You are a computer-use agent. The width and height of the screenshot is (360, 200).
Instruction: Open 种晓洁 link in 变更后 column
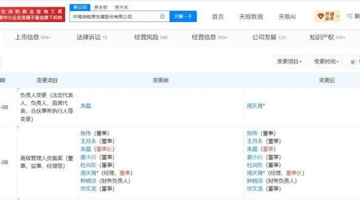click(255, 181)
